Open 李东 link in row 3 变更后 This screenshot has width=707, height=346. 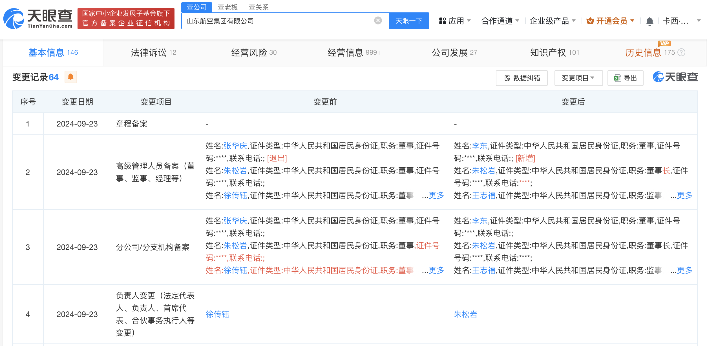pyautogui.click(x=480, y=221)
